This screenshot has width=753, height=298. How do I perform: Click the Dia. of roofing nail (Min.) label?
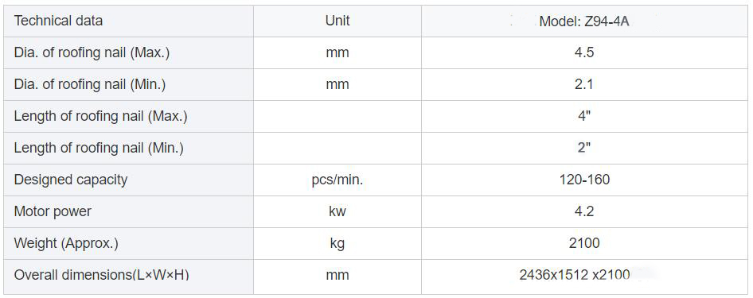pyautogui.click(x=90, y=85)
